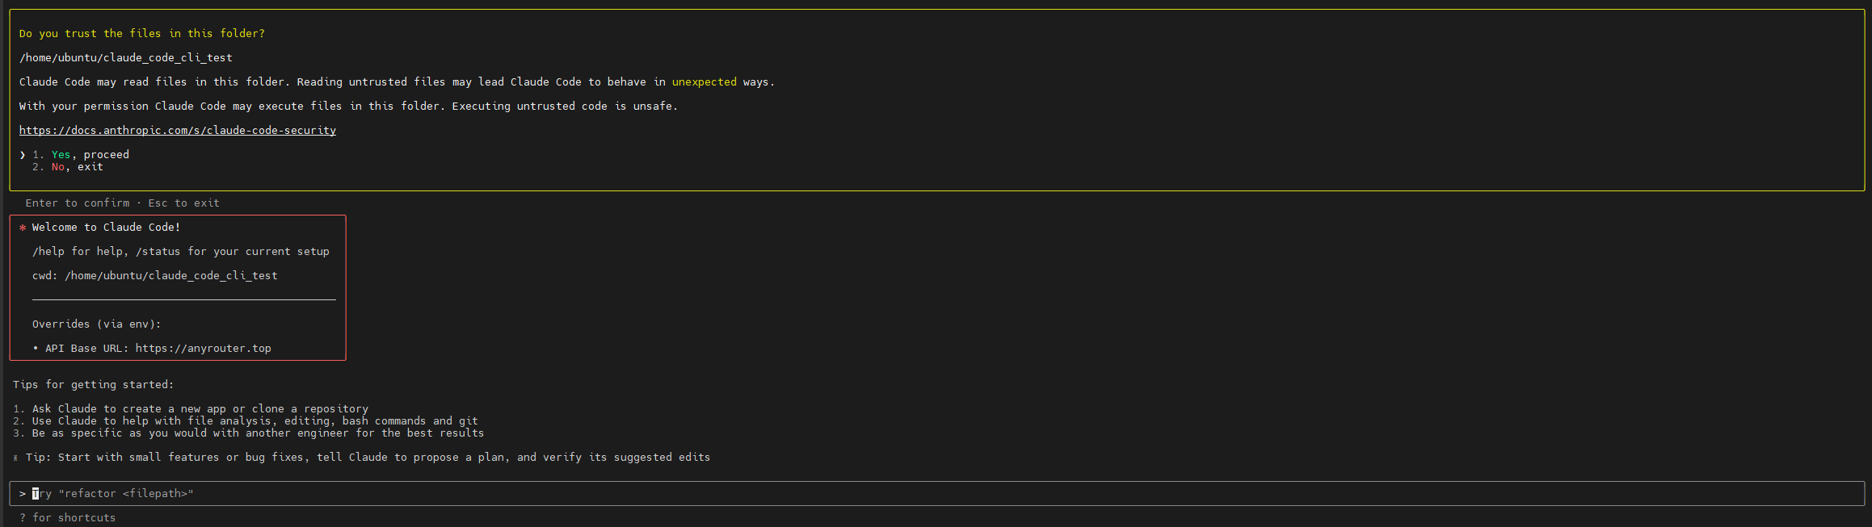Click the "/help" command text
The image size is (1872, 527).
point(48,252)
